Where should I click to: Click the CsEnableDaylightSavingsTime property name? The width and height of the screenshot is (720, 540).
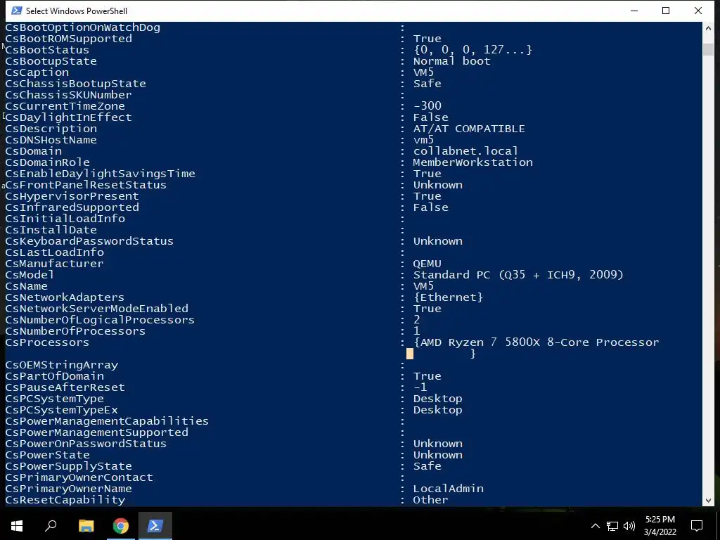[100, 174]
